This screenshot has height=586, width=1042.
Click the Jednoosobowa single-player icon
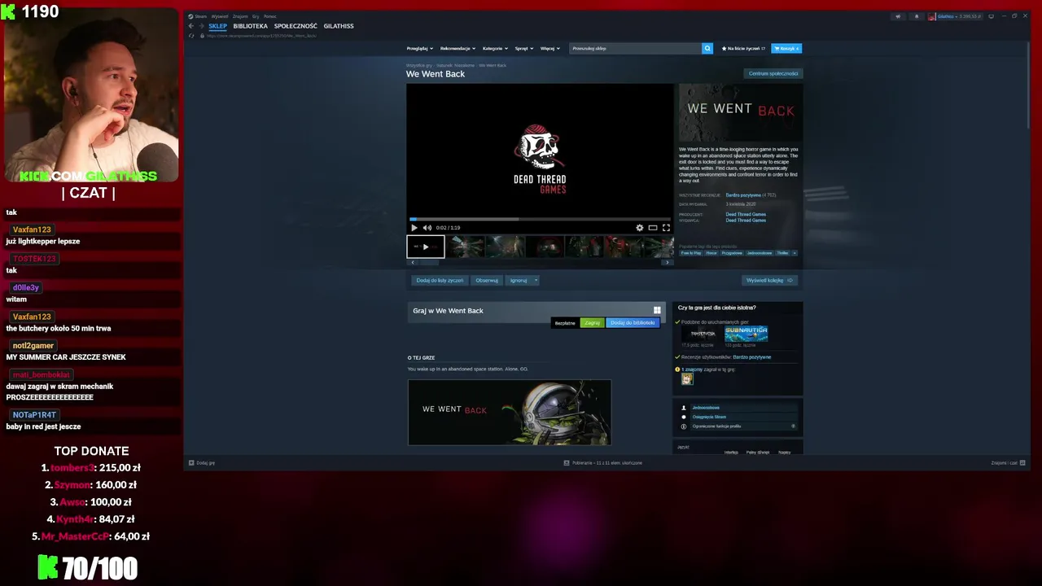(x=683, y=408)
